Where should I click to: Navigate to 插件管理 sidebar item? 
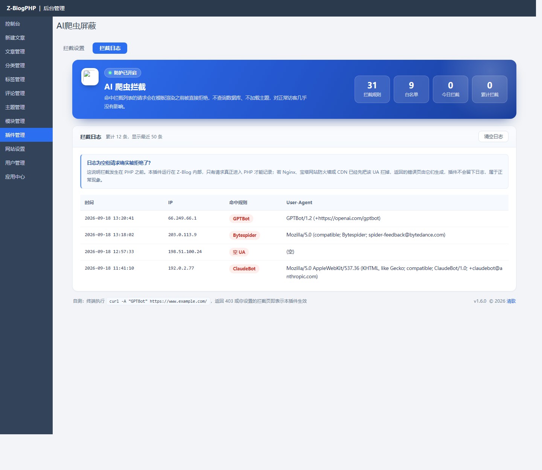[26, 135]
